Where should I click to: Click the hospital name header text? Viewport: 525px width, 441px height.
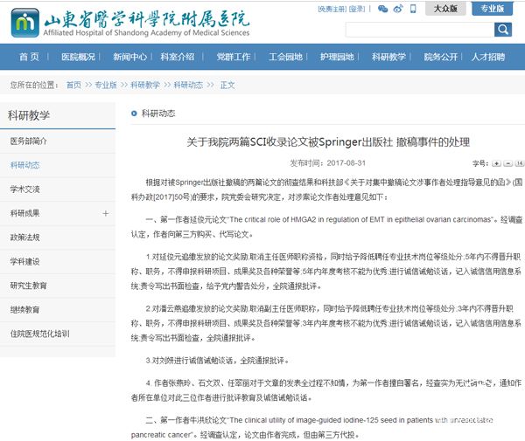click(147, 23)
